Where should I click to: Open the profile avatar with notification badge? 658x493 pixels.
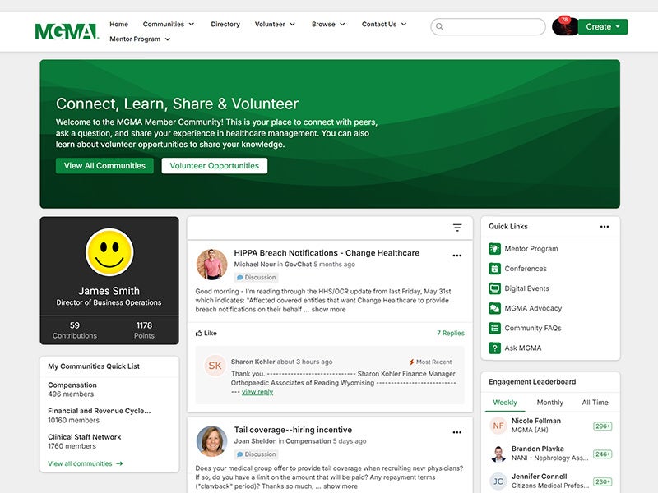pyautogui.click(x=563, y=26)
